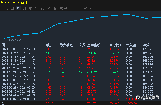Click the trade count 18
Viewport: 161px width, 105px height.
click(80, 68)
